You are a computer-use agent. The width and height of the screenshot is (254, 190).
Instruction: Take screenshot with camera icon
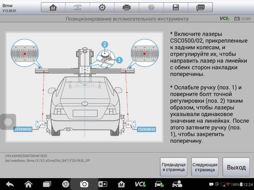[x=84, y=184]
